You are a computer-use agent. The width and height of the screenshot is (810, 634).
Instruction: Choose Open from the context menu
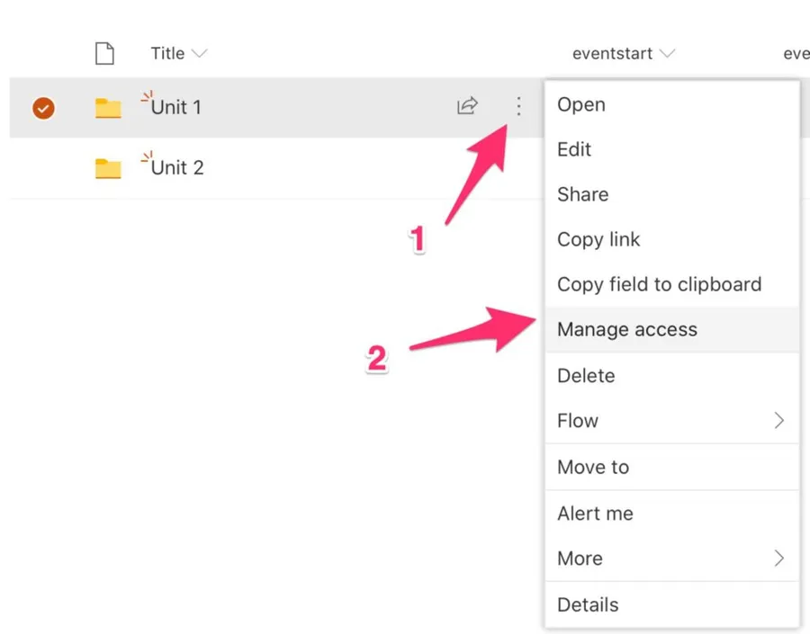pos(581,104)
